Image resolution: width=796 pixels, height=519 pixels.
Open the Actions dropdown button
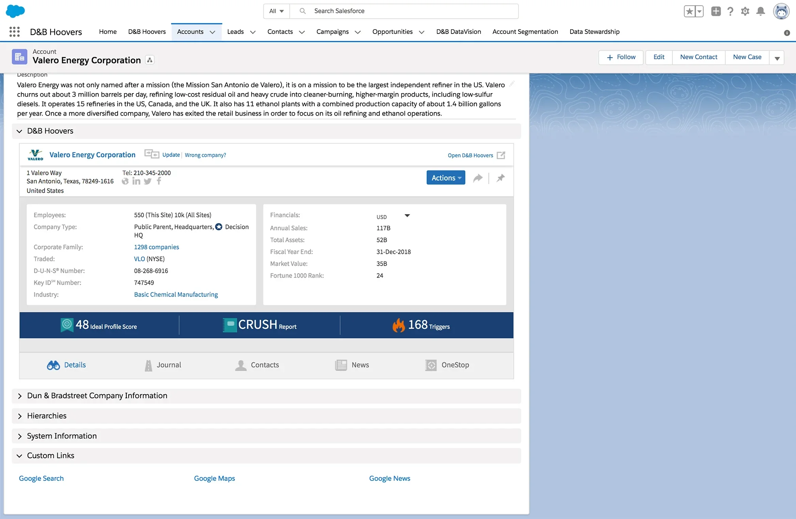point(446,178)
